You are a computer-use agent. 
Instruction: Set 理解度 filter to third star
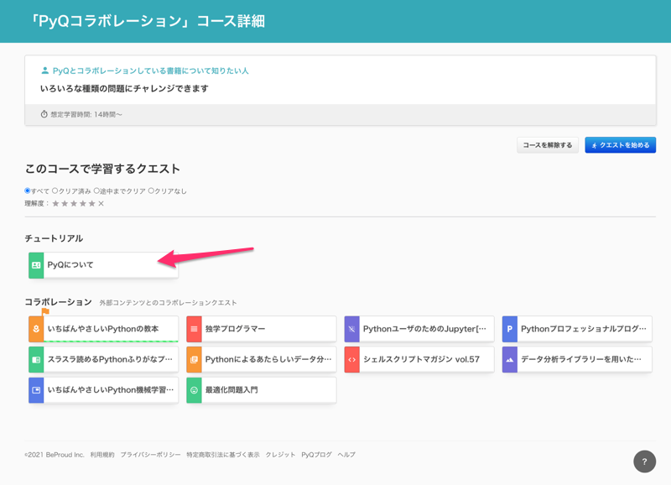74,204
